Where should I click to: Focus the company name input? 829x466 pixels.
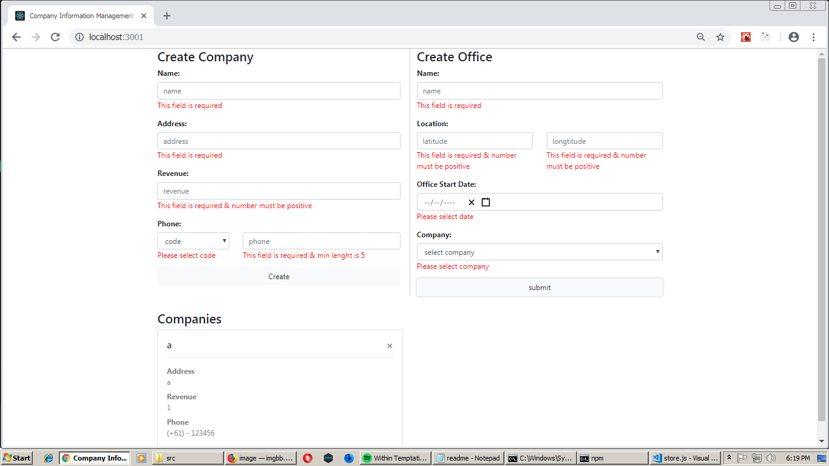coord(279,91)
